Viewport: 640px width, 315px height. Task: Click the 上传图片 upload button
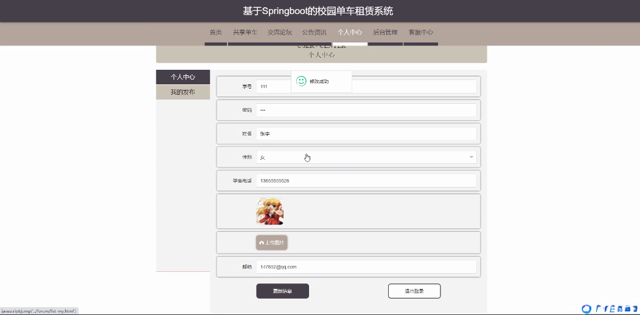click(272, 243)
